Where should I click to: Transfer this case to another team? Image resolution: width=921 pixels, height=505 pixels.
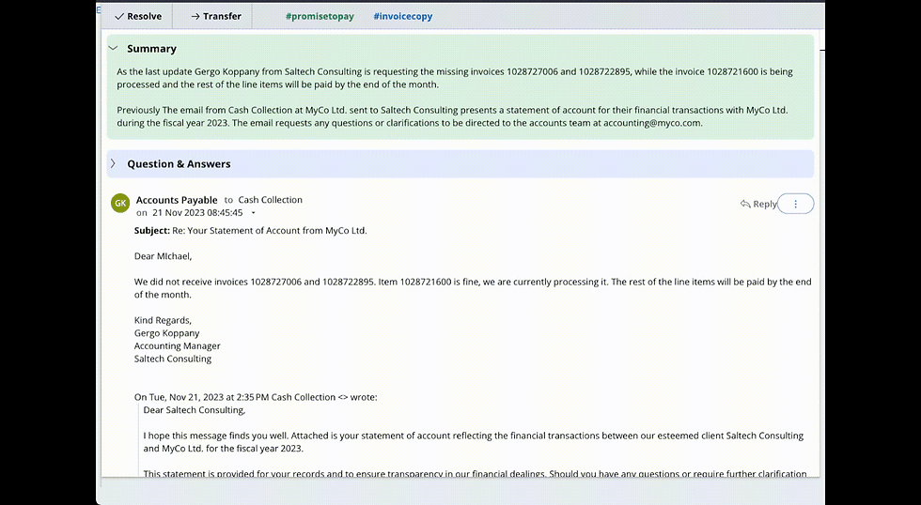(x=215, y=16)
